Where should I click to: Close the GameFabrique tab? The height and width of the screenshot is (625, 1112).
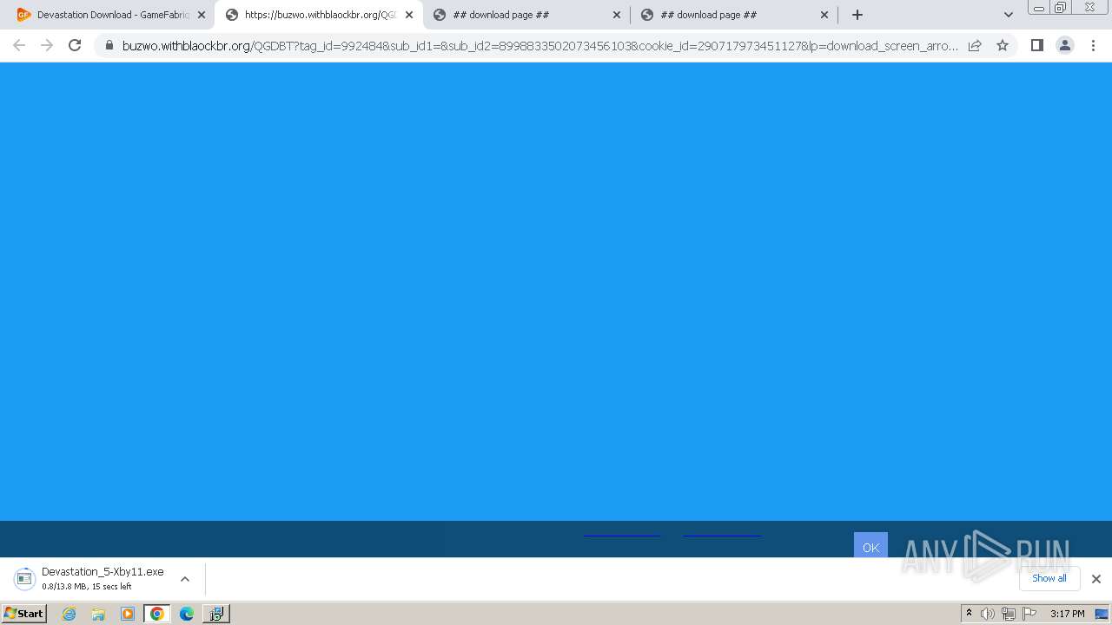click(202, 15)
